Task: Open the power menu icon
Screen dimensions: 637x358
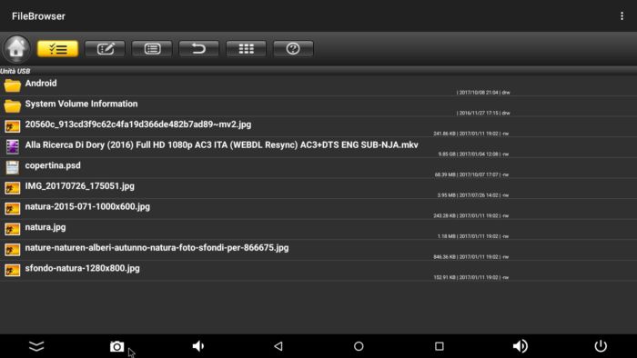Action: 601,346
